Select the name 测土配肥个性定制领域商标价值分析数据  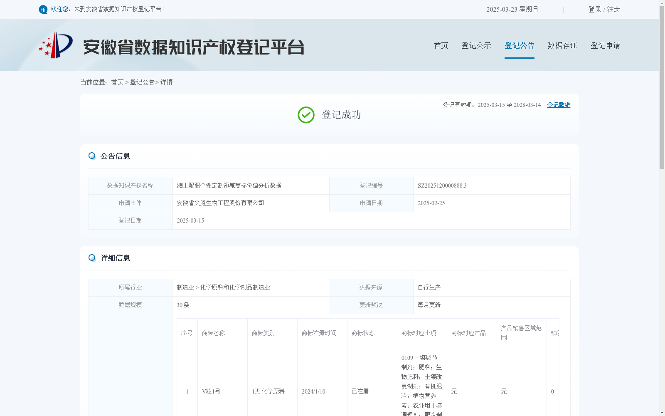point(229,186)
